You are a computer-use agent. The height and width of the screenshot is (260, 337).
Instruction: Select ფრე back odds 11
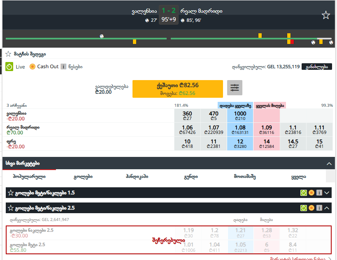214,143
